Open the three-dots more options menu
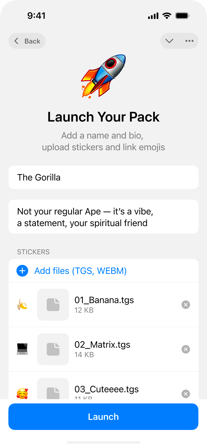 tap(189, 41)
